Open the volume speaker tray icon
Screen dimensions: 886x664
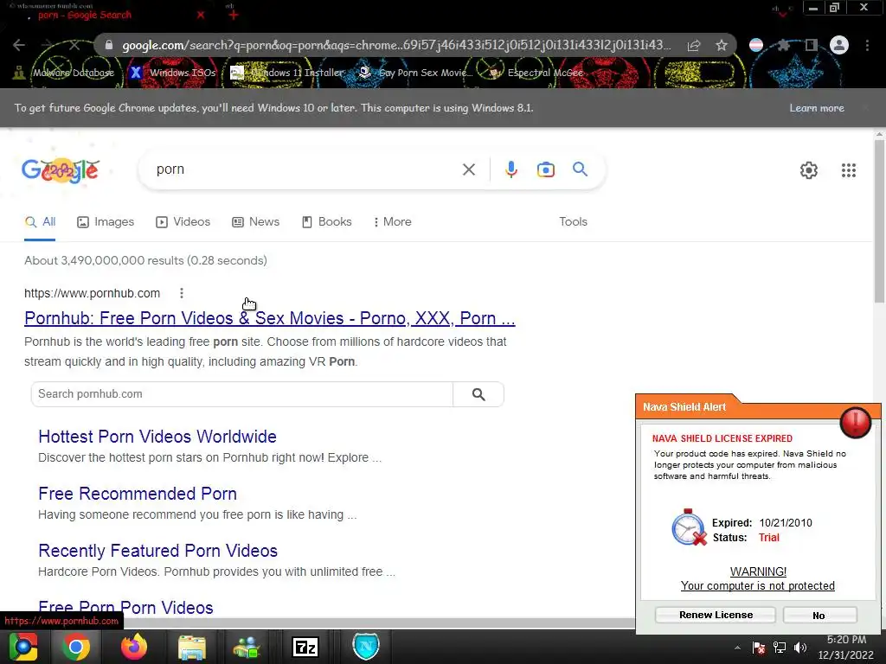(800, 648)
